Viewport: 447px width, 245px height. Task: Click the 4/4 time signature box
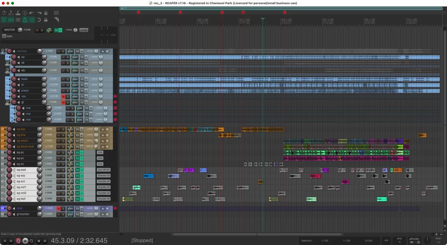pos(386,241)
